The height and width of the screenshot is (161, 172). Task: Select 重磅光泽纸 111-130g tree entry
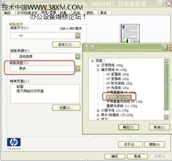(x=122, y=106)
